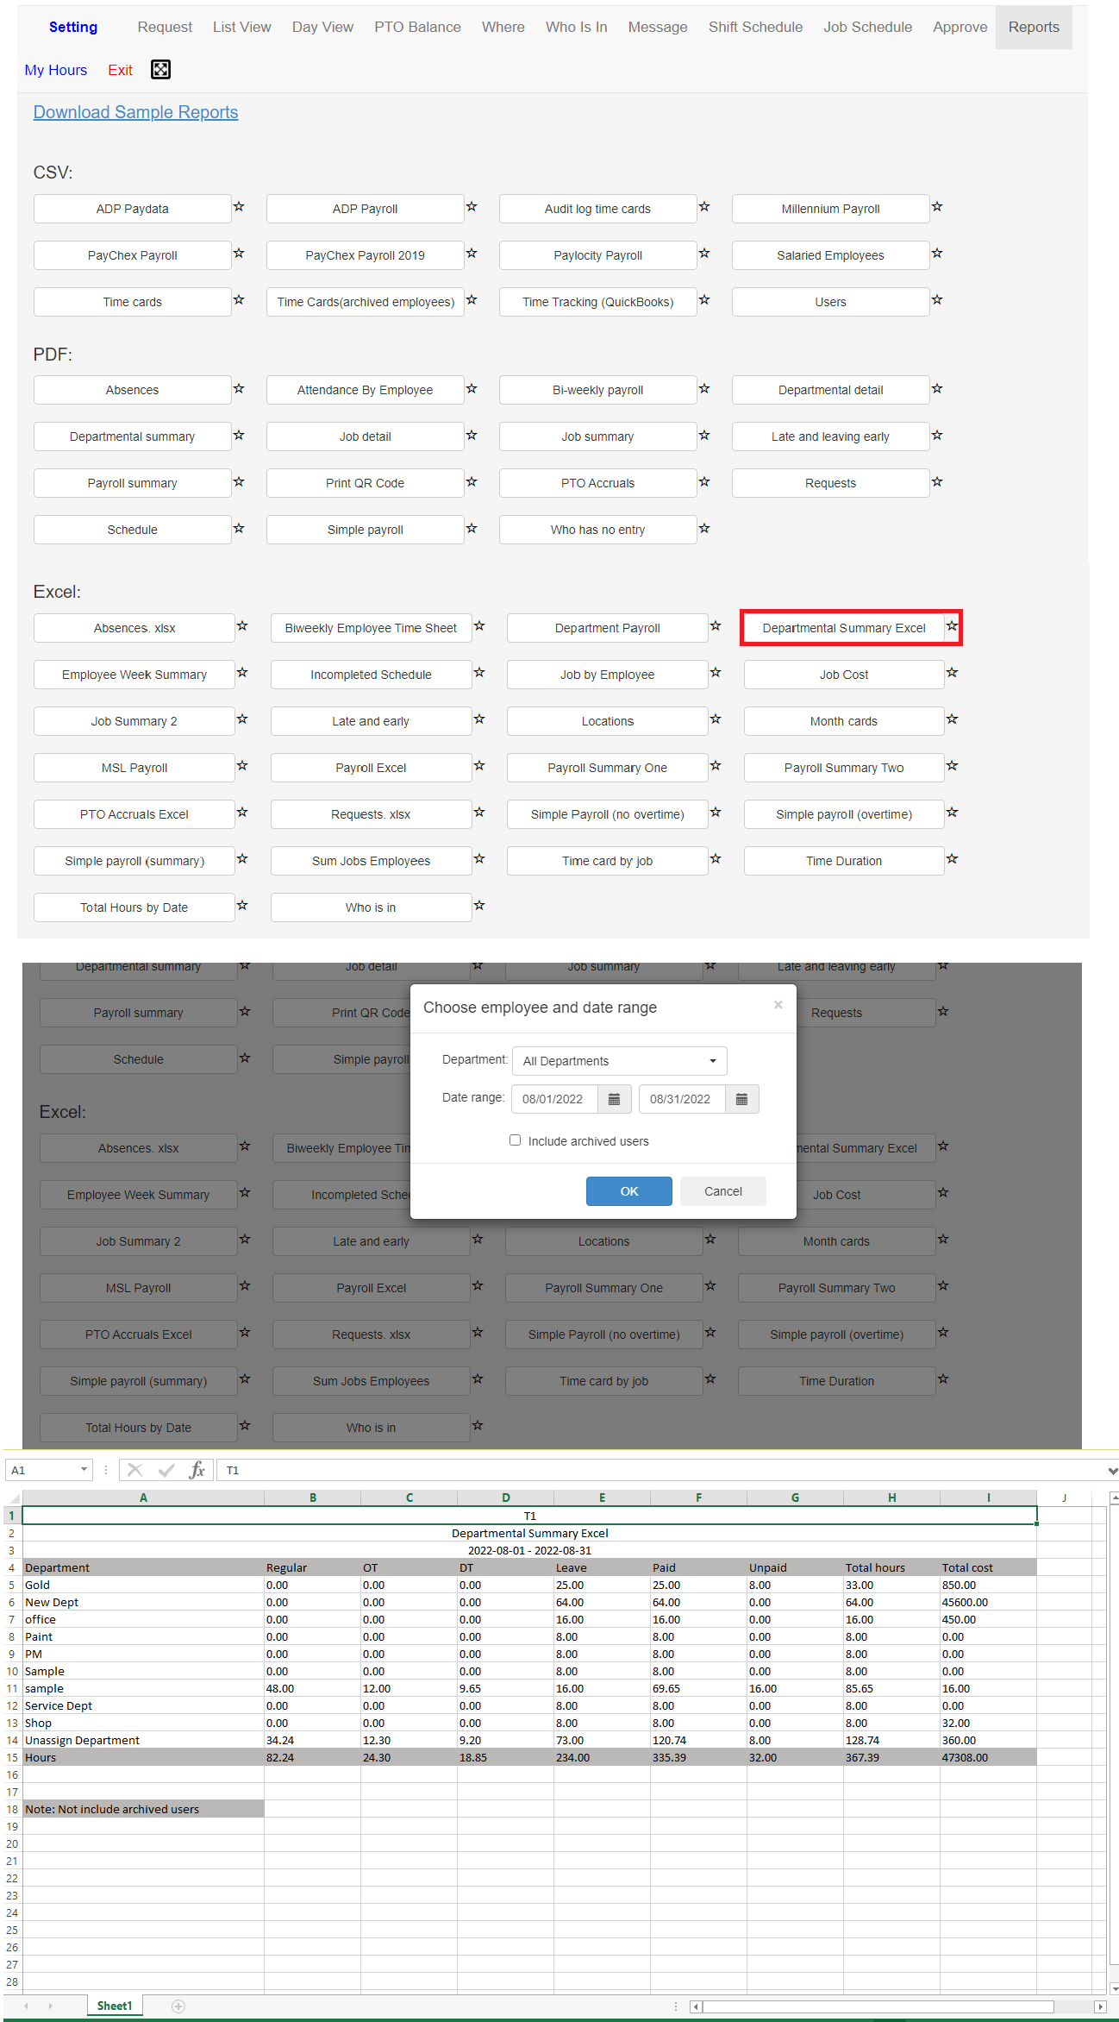
Task: Open the Who Is In tab
Action: pyautogui.click(x=576, y=27)
